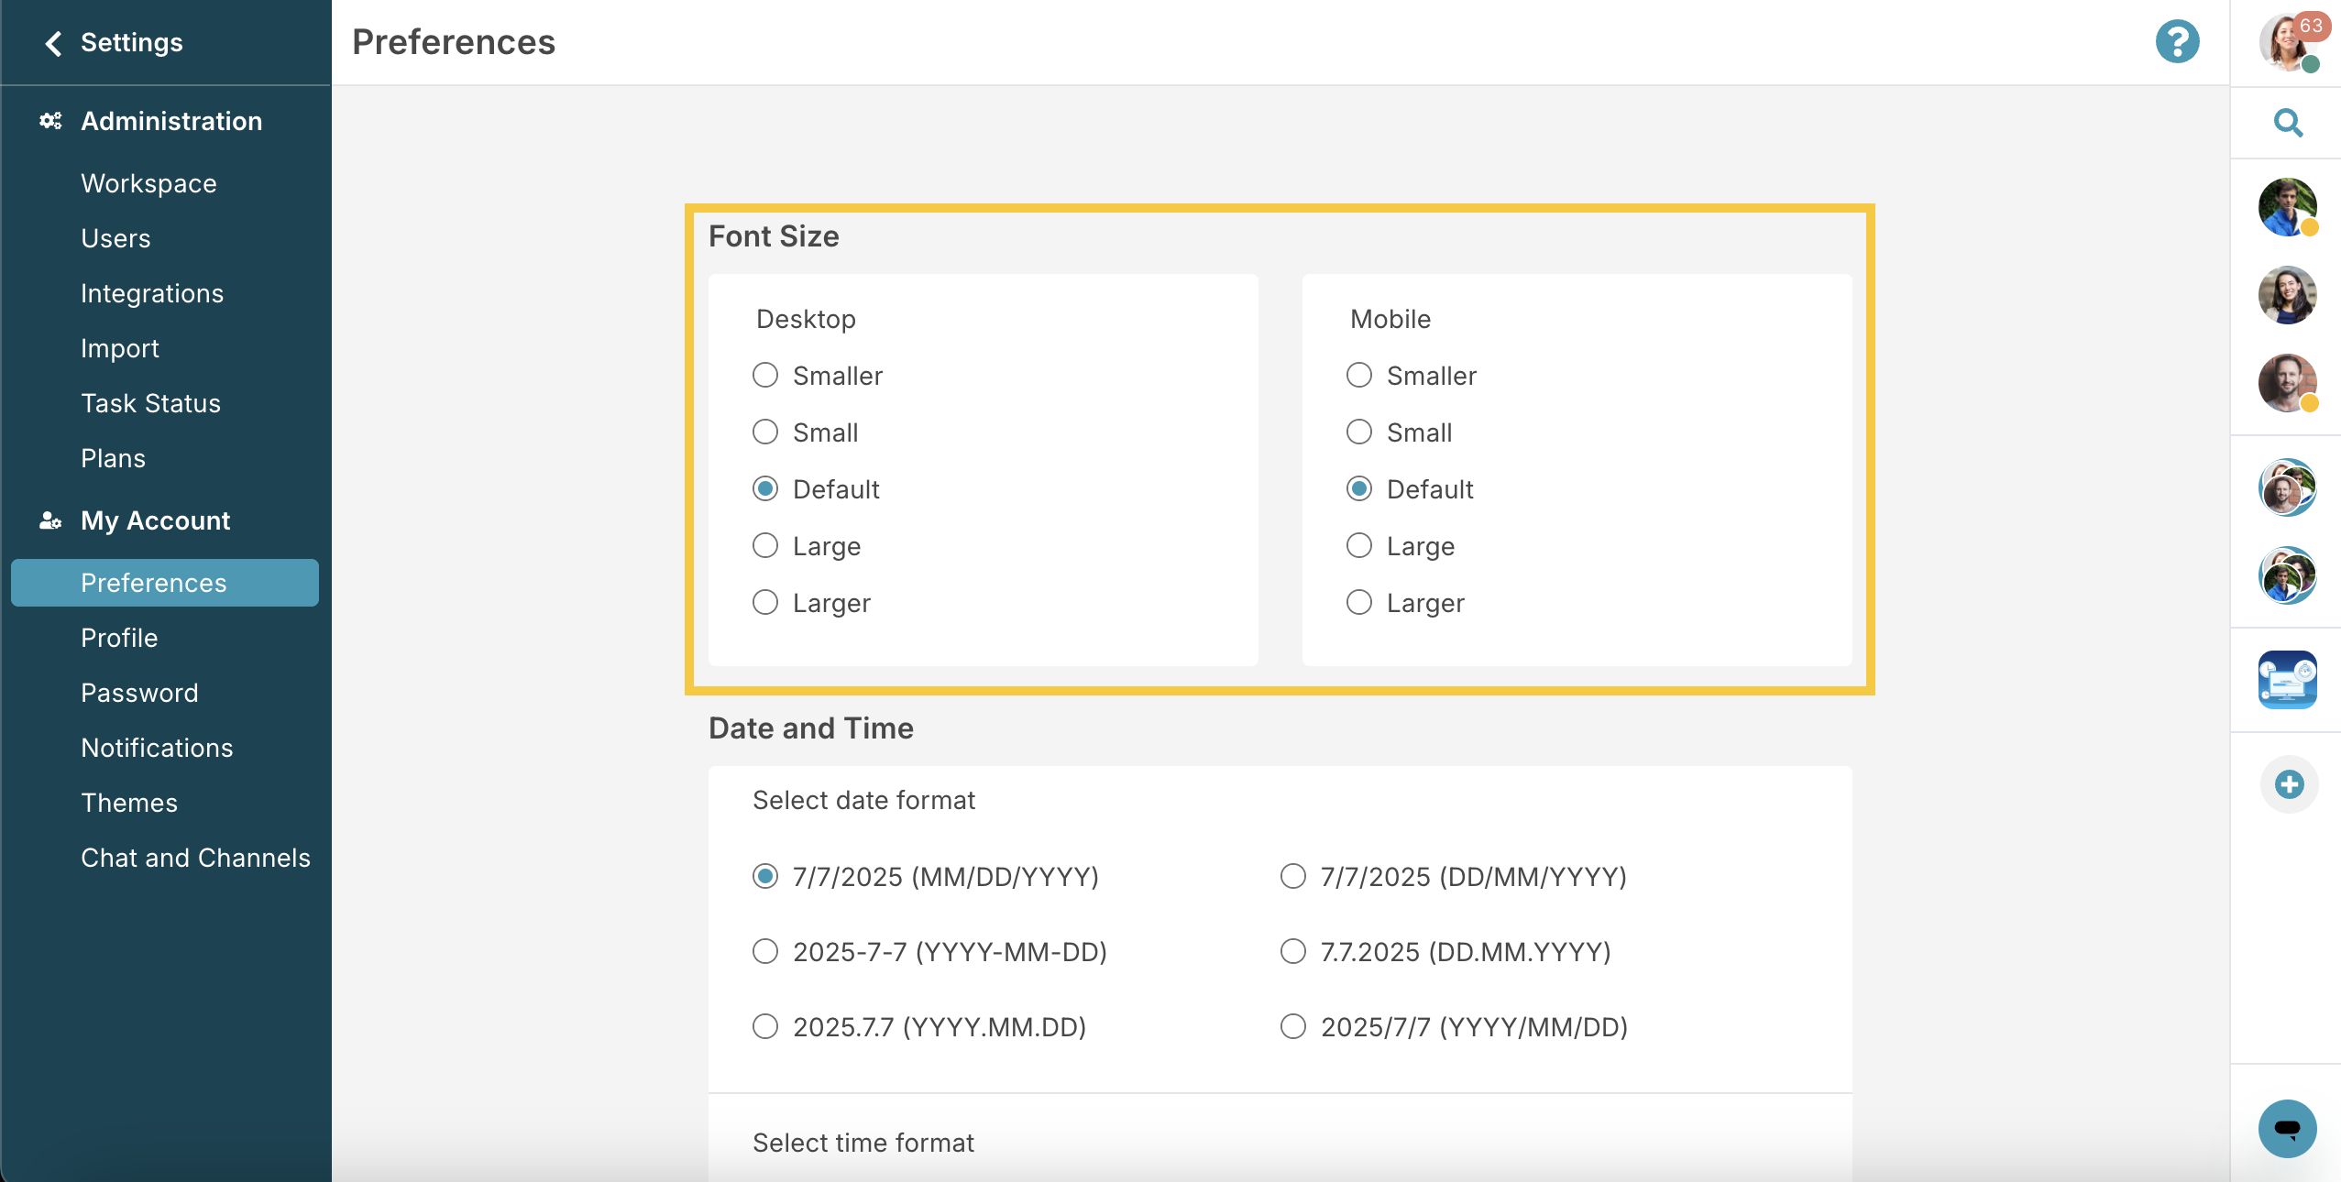2341x1182 pixels.
Task: Go back using the Settings chevron arrow
Action: point(53,43)
